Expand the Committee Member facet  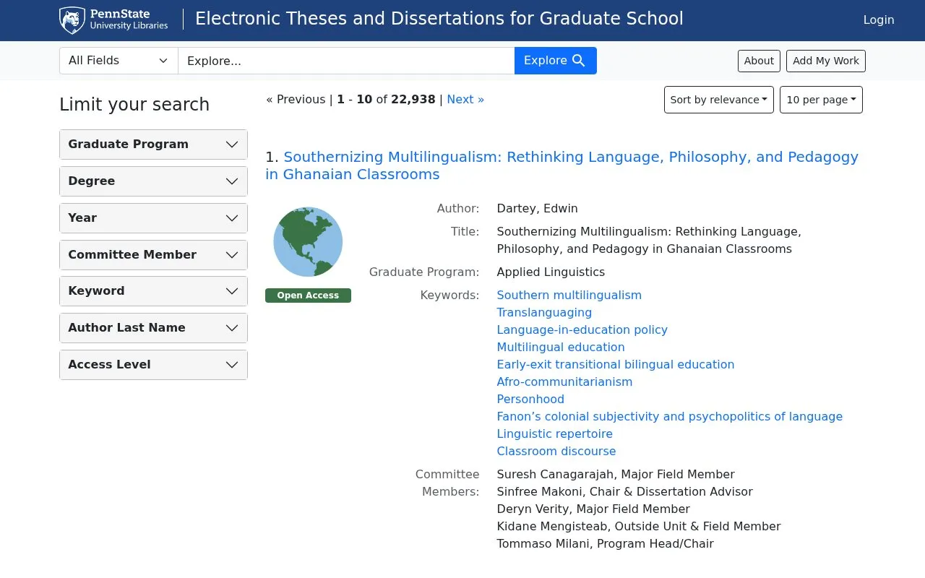click(x=153, y=255)
